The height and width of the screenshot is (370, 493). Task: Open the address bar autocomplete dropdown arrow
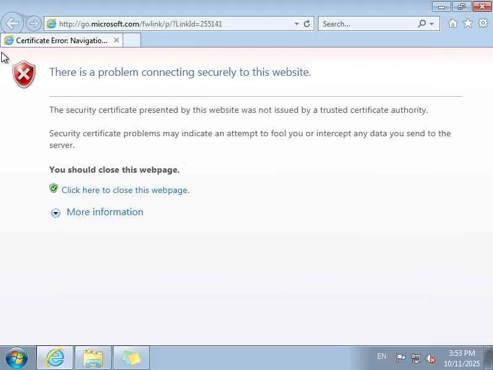point(296,24)
